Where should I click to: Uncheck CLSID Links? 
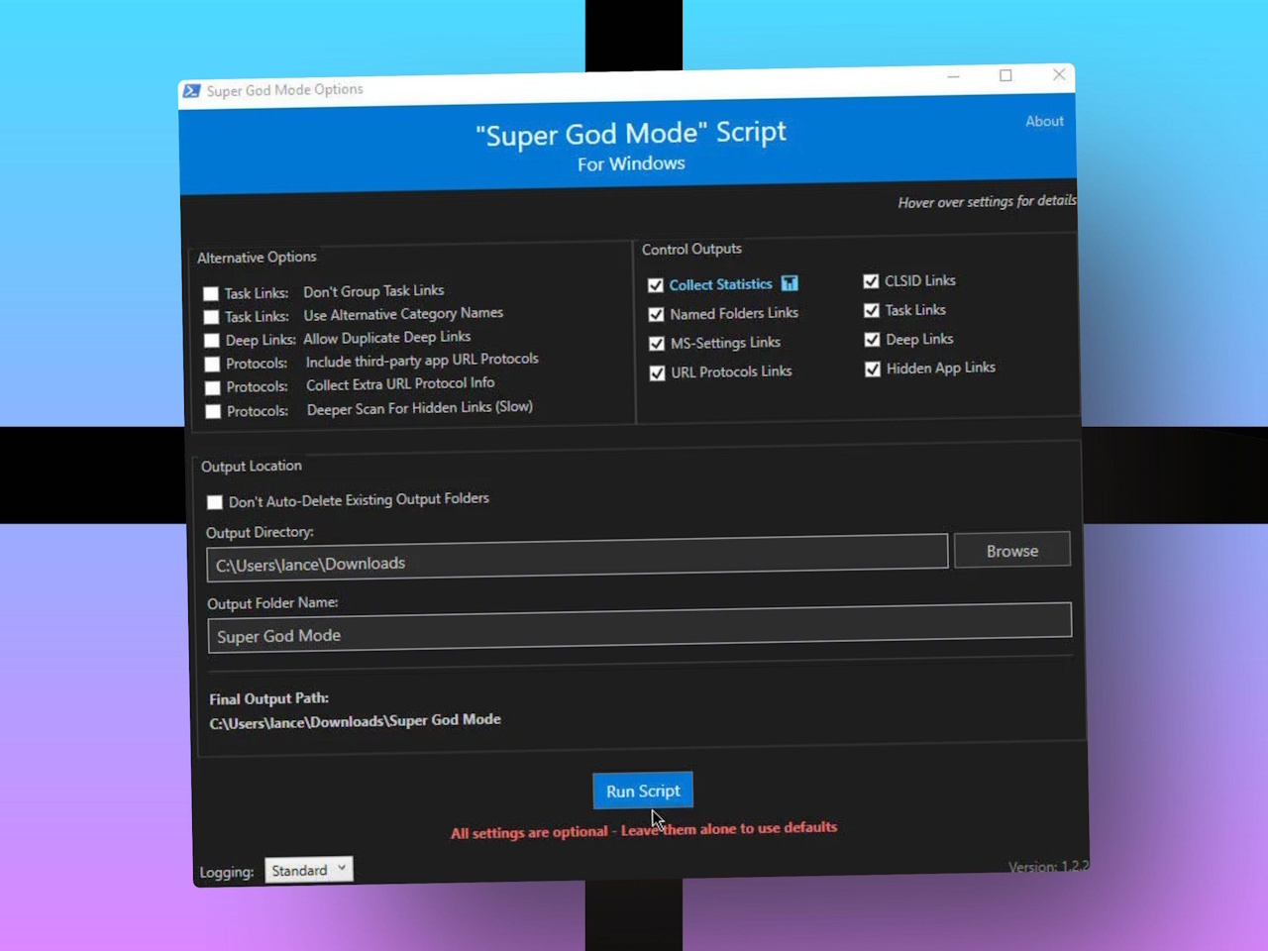[x=871, y=281]
